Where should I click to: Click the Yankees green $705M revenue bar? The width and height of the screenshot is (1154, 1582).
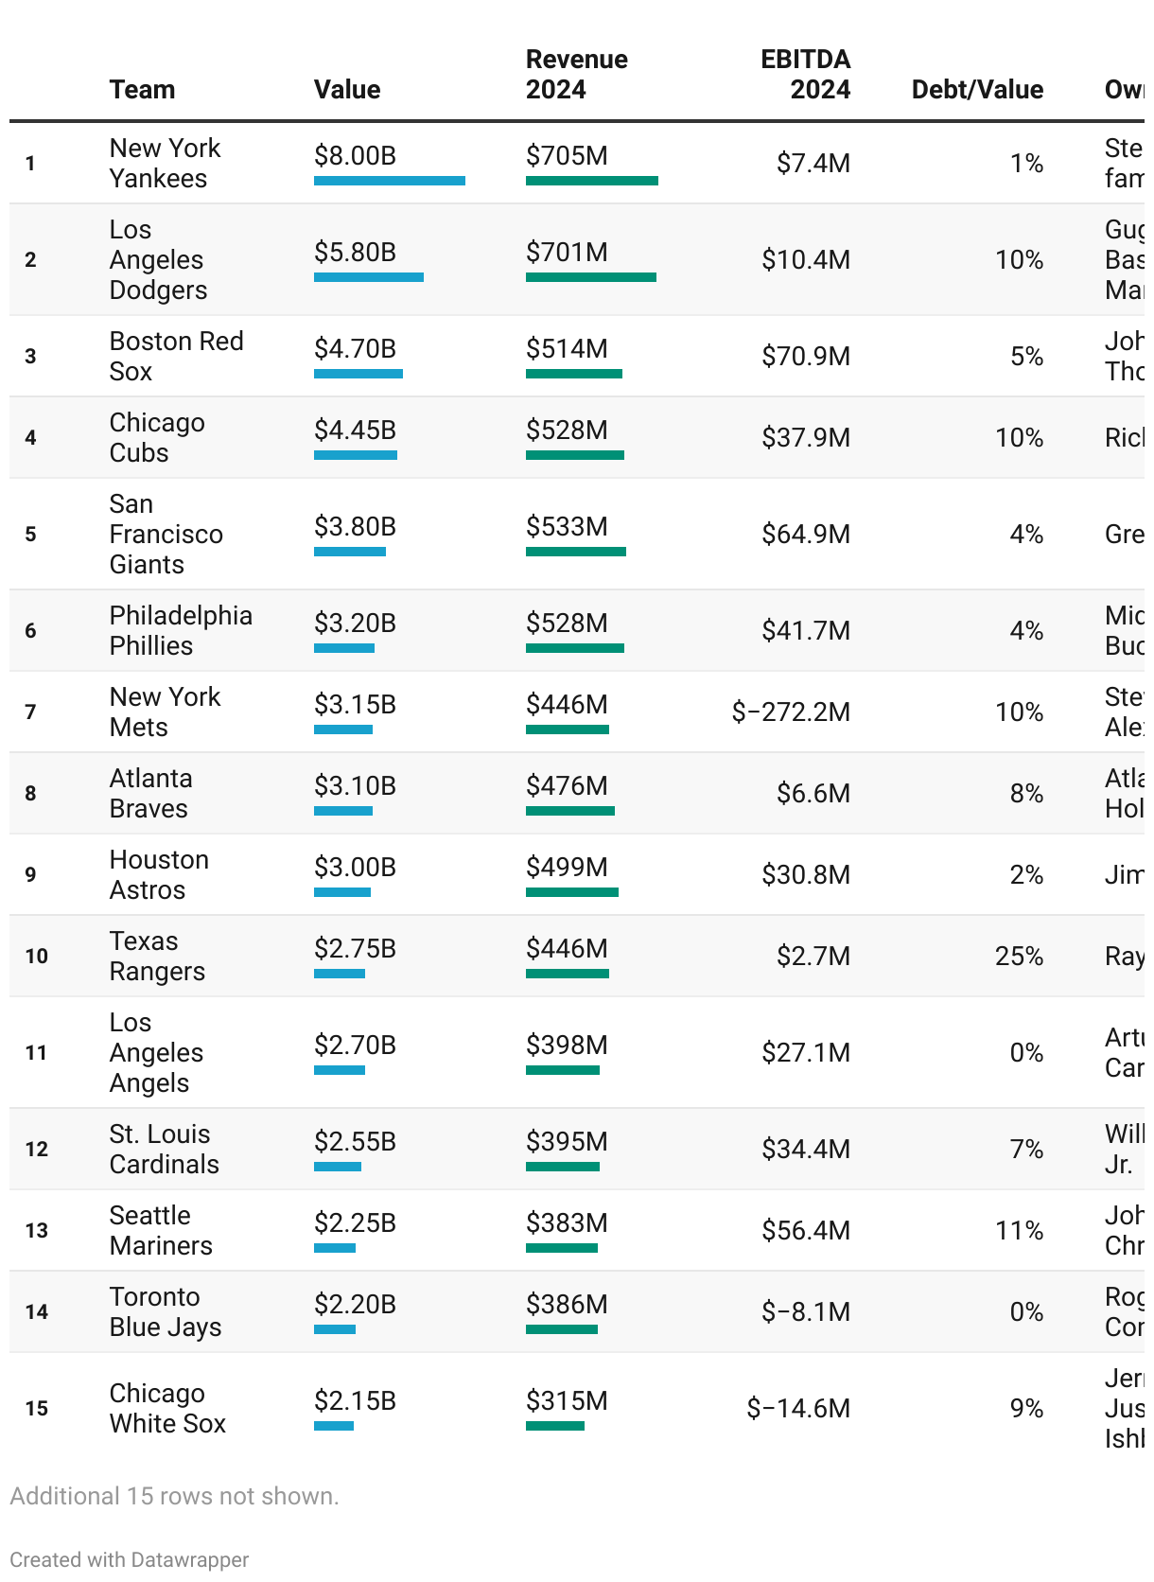(x=591, y=181)
